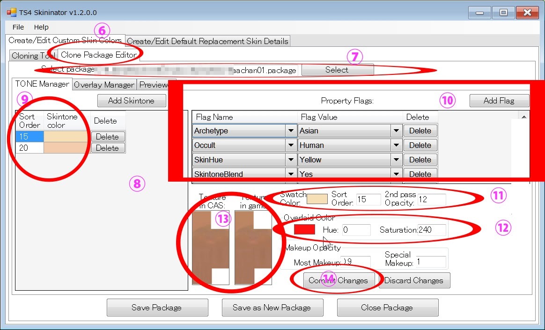The image size is (545, 330).
Task: Select the skintone with sort order 20
Action: pyautogui.click(x=29, y=148)
